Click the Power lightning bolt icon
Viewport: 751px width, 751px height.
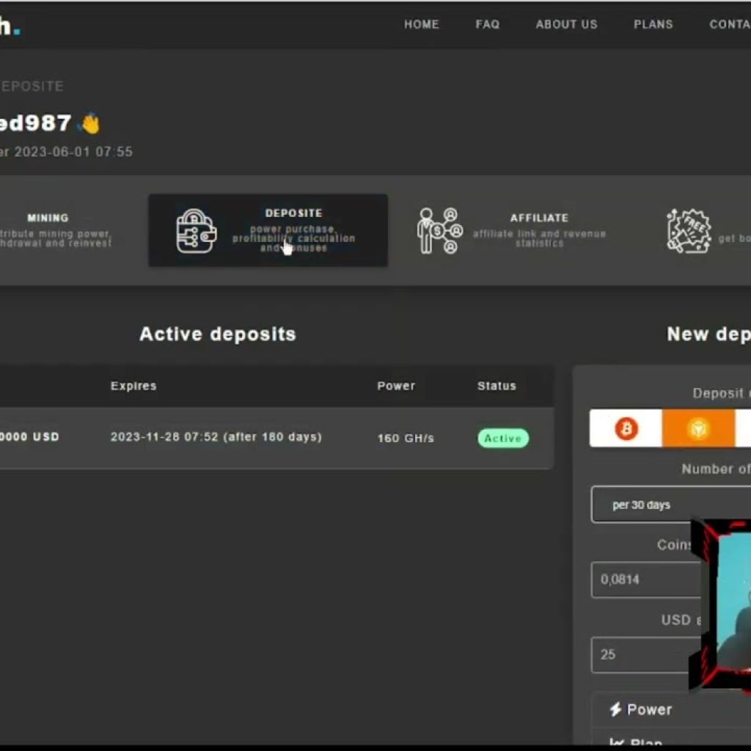[x=615, y=709]
